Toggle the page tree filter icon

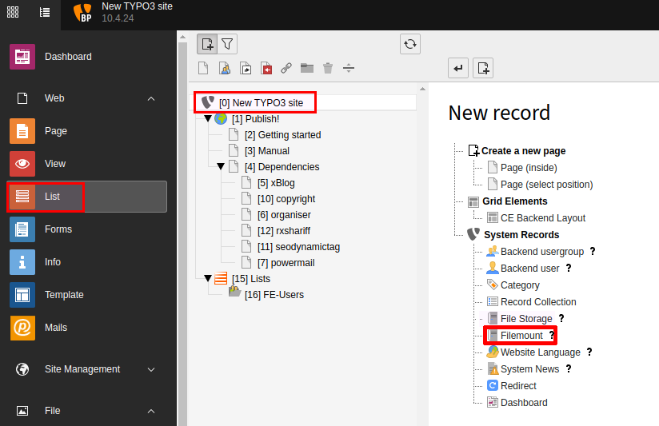pos(227,44)
